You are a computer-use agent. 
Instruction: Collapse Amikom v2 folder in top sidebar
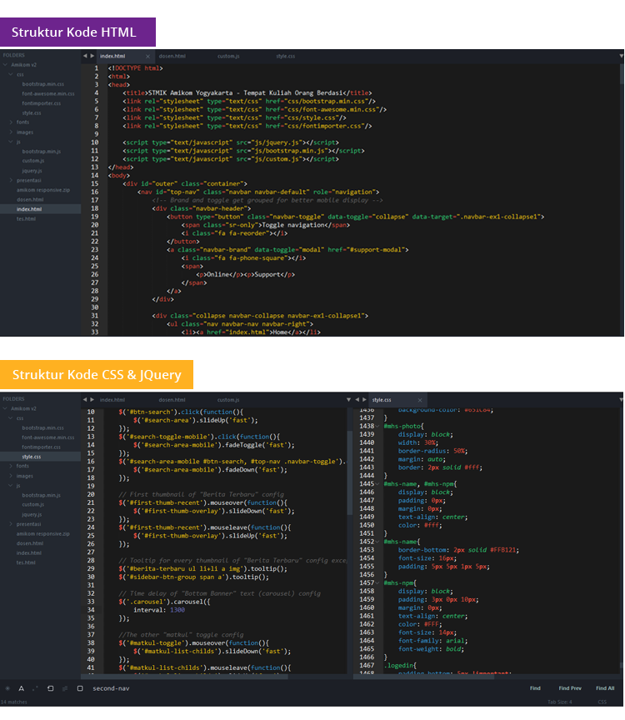point(5,65)
